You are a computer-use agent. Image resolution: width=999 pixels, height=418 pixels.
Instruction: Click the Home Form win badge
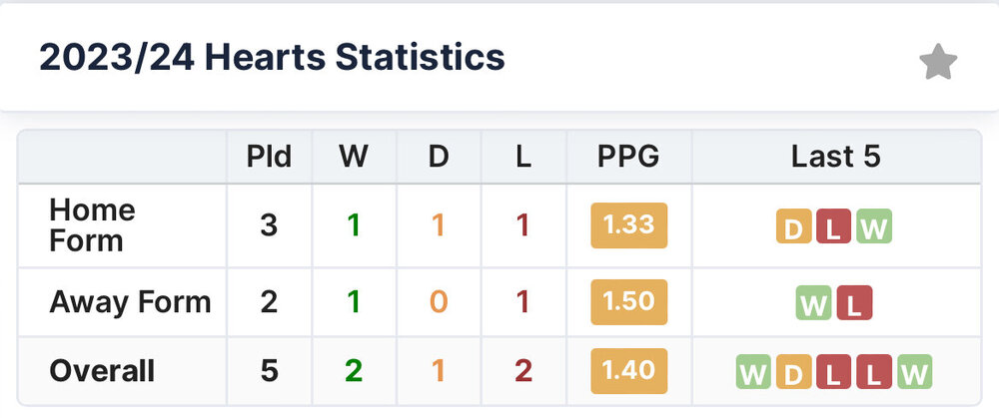click(873, 226)
